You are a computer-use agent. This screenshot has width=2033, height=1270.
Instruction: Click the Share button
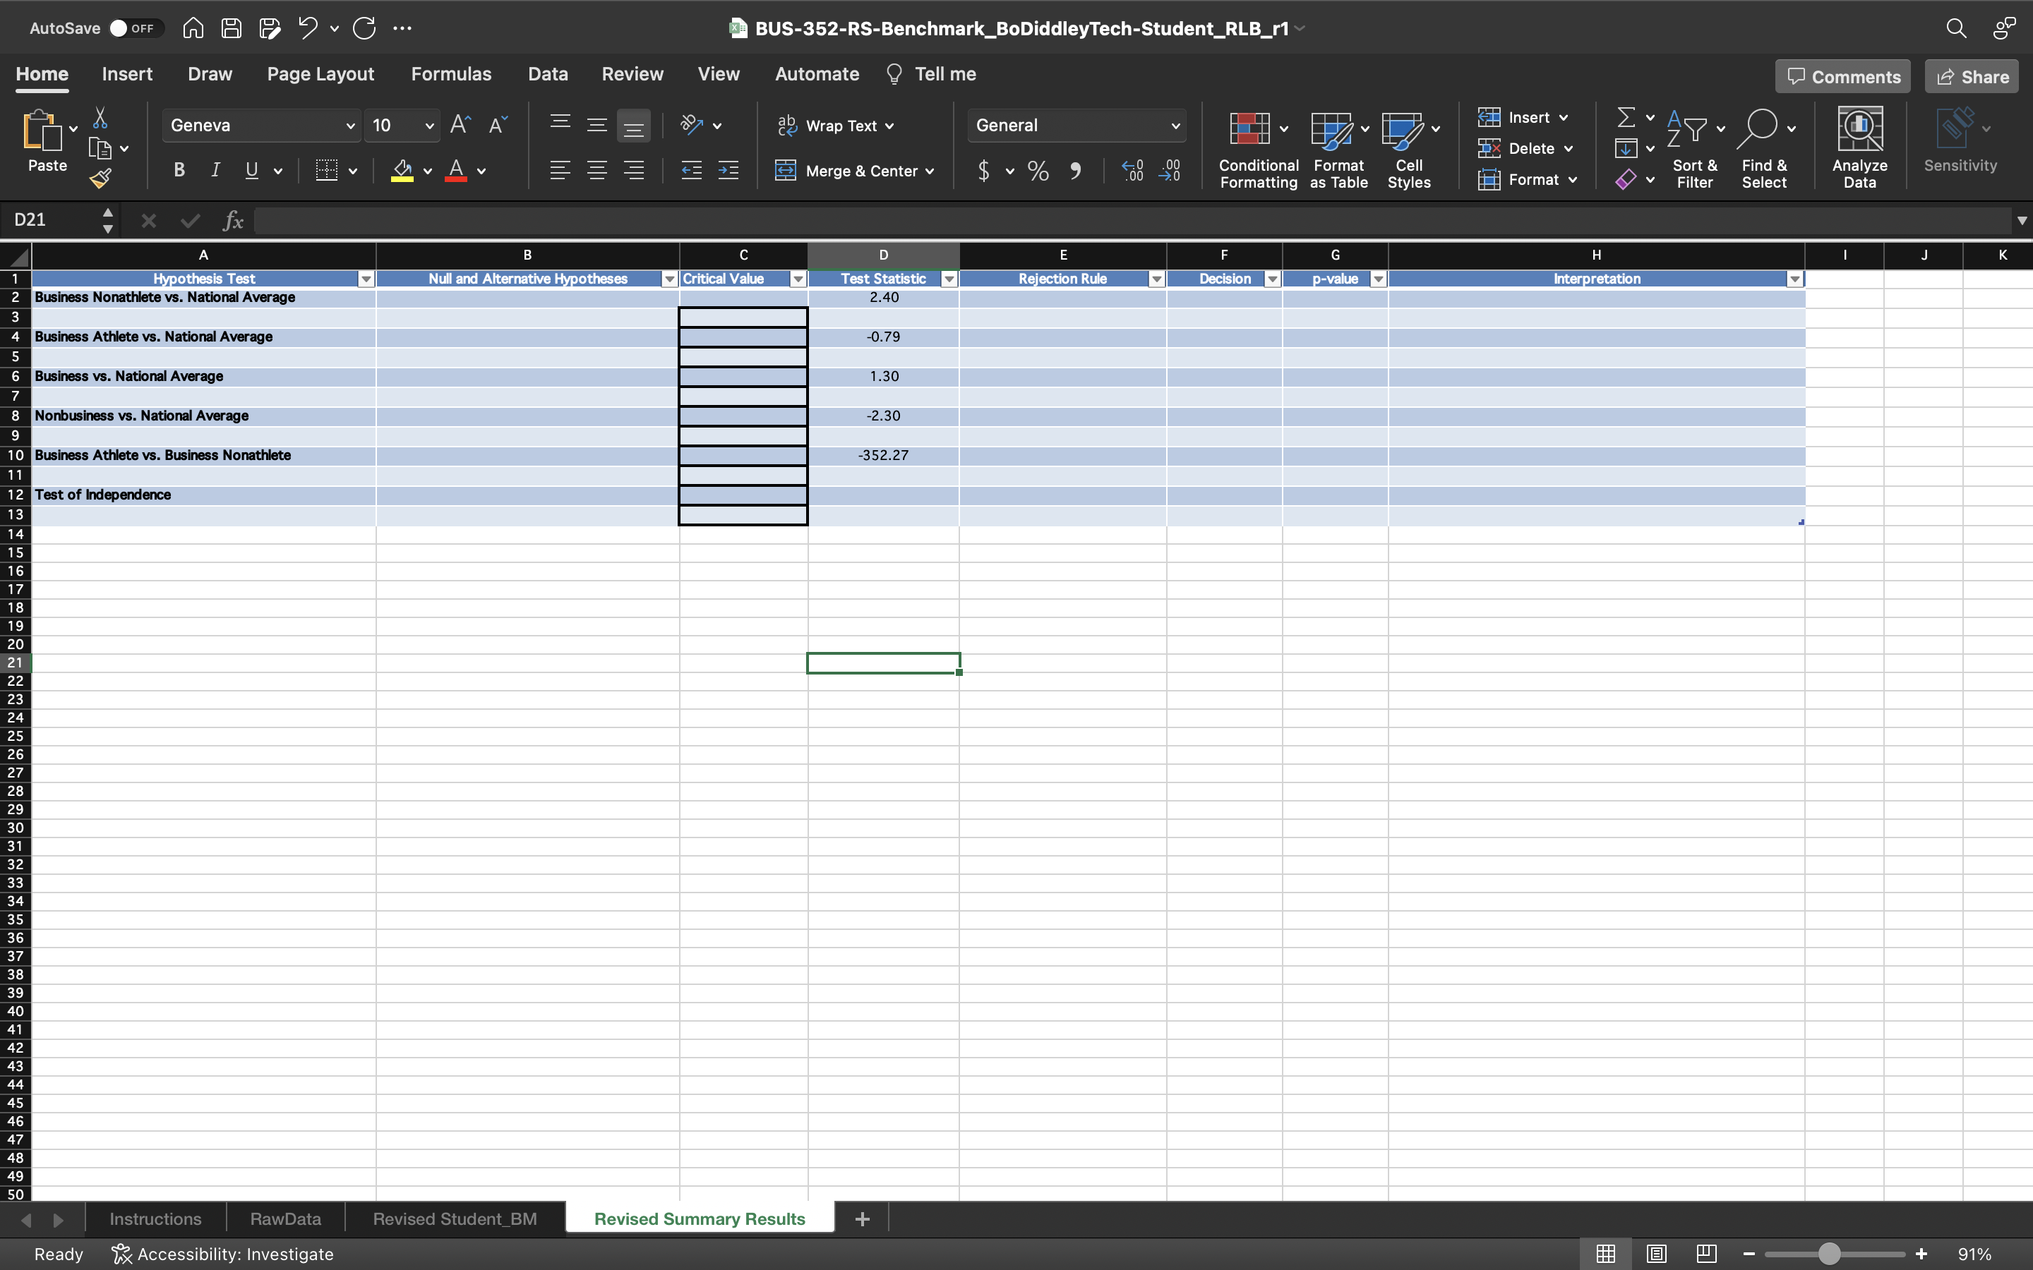1971,76
